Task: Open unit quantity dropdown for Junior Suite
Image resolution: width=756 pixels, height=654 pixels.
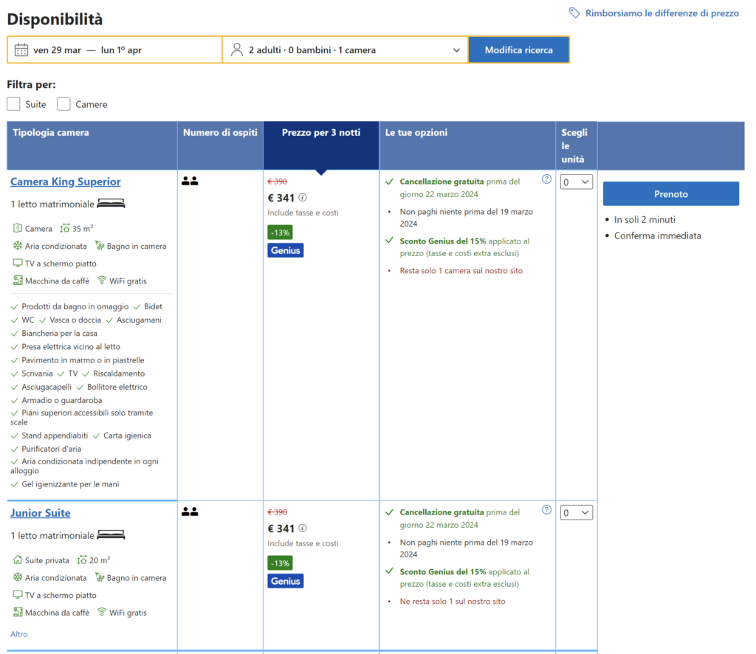Action: (x=576, y=512)
